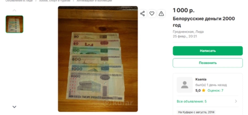Open Все объявления: 5 link
248x115 pixels.
click(x=192, y=101)
